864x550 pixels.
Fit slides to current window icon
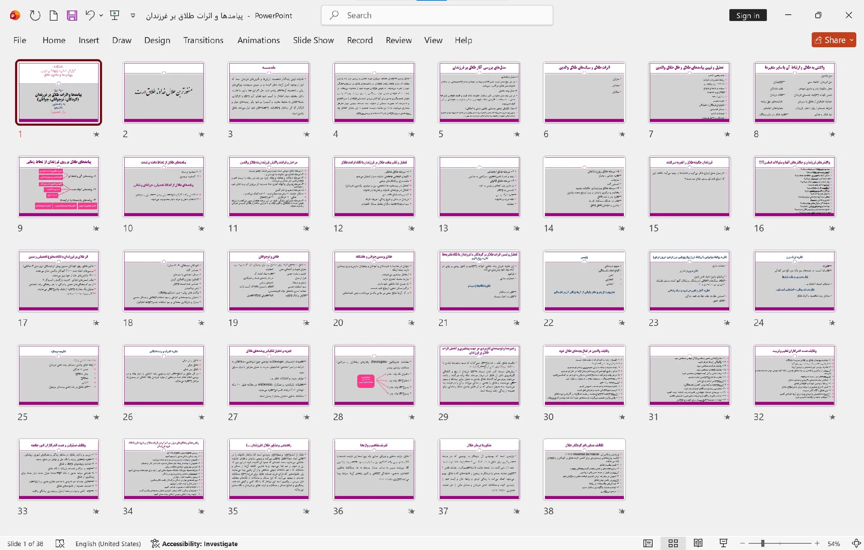[856, 544]
